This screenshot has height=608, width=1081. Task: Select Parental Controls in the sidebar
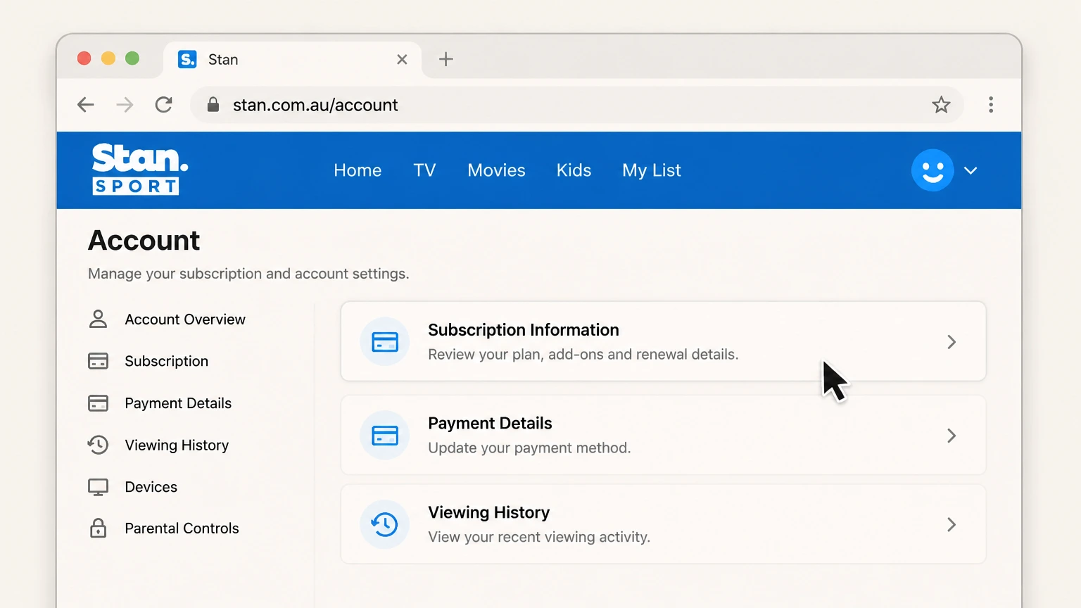182,528
